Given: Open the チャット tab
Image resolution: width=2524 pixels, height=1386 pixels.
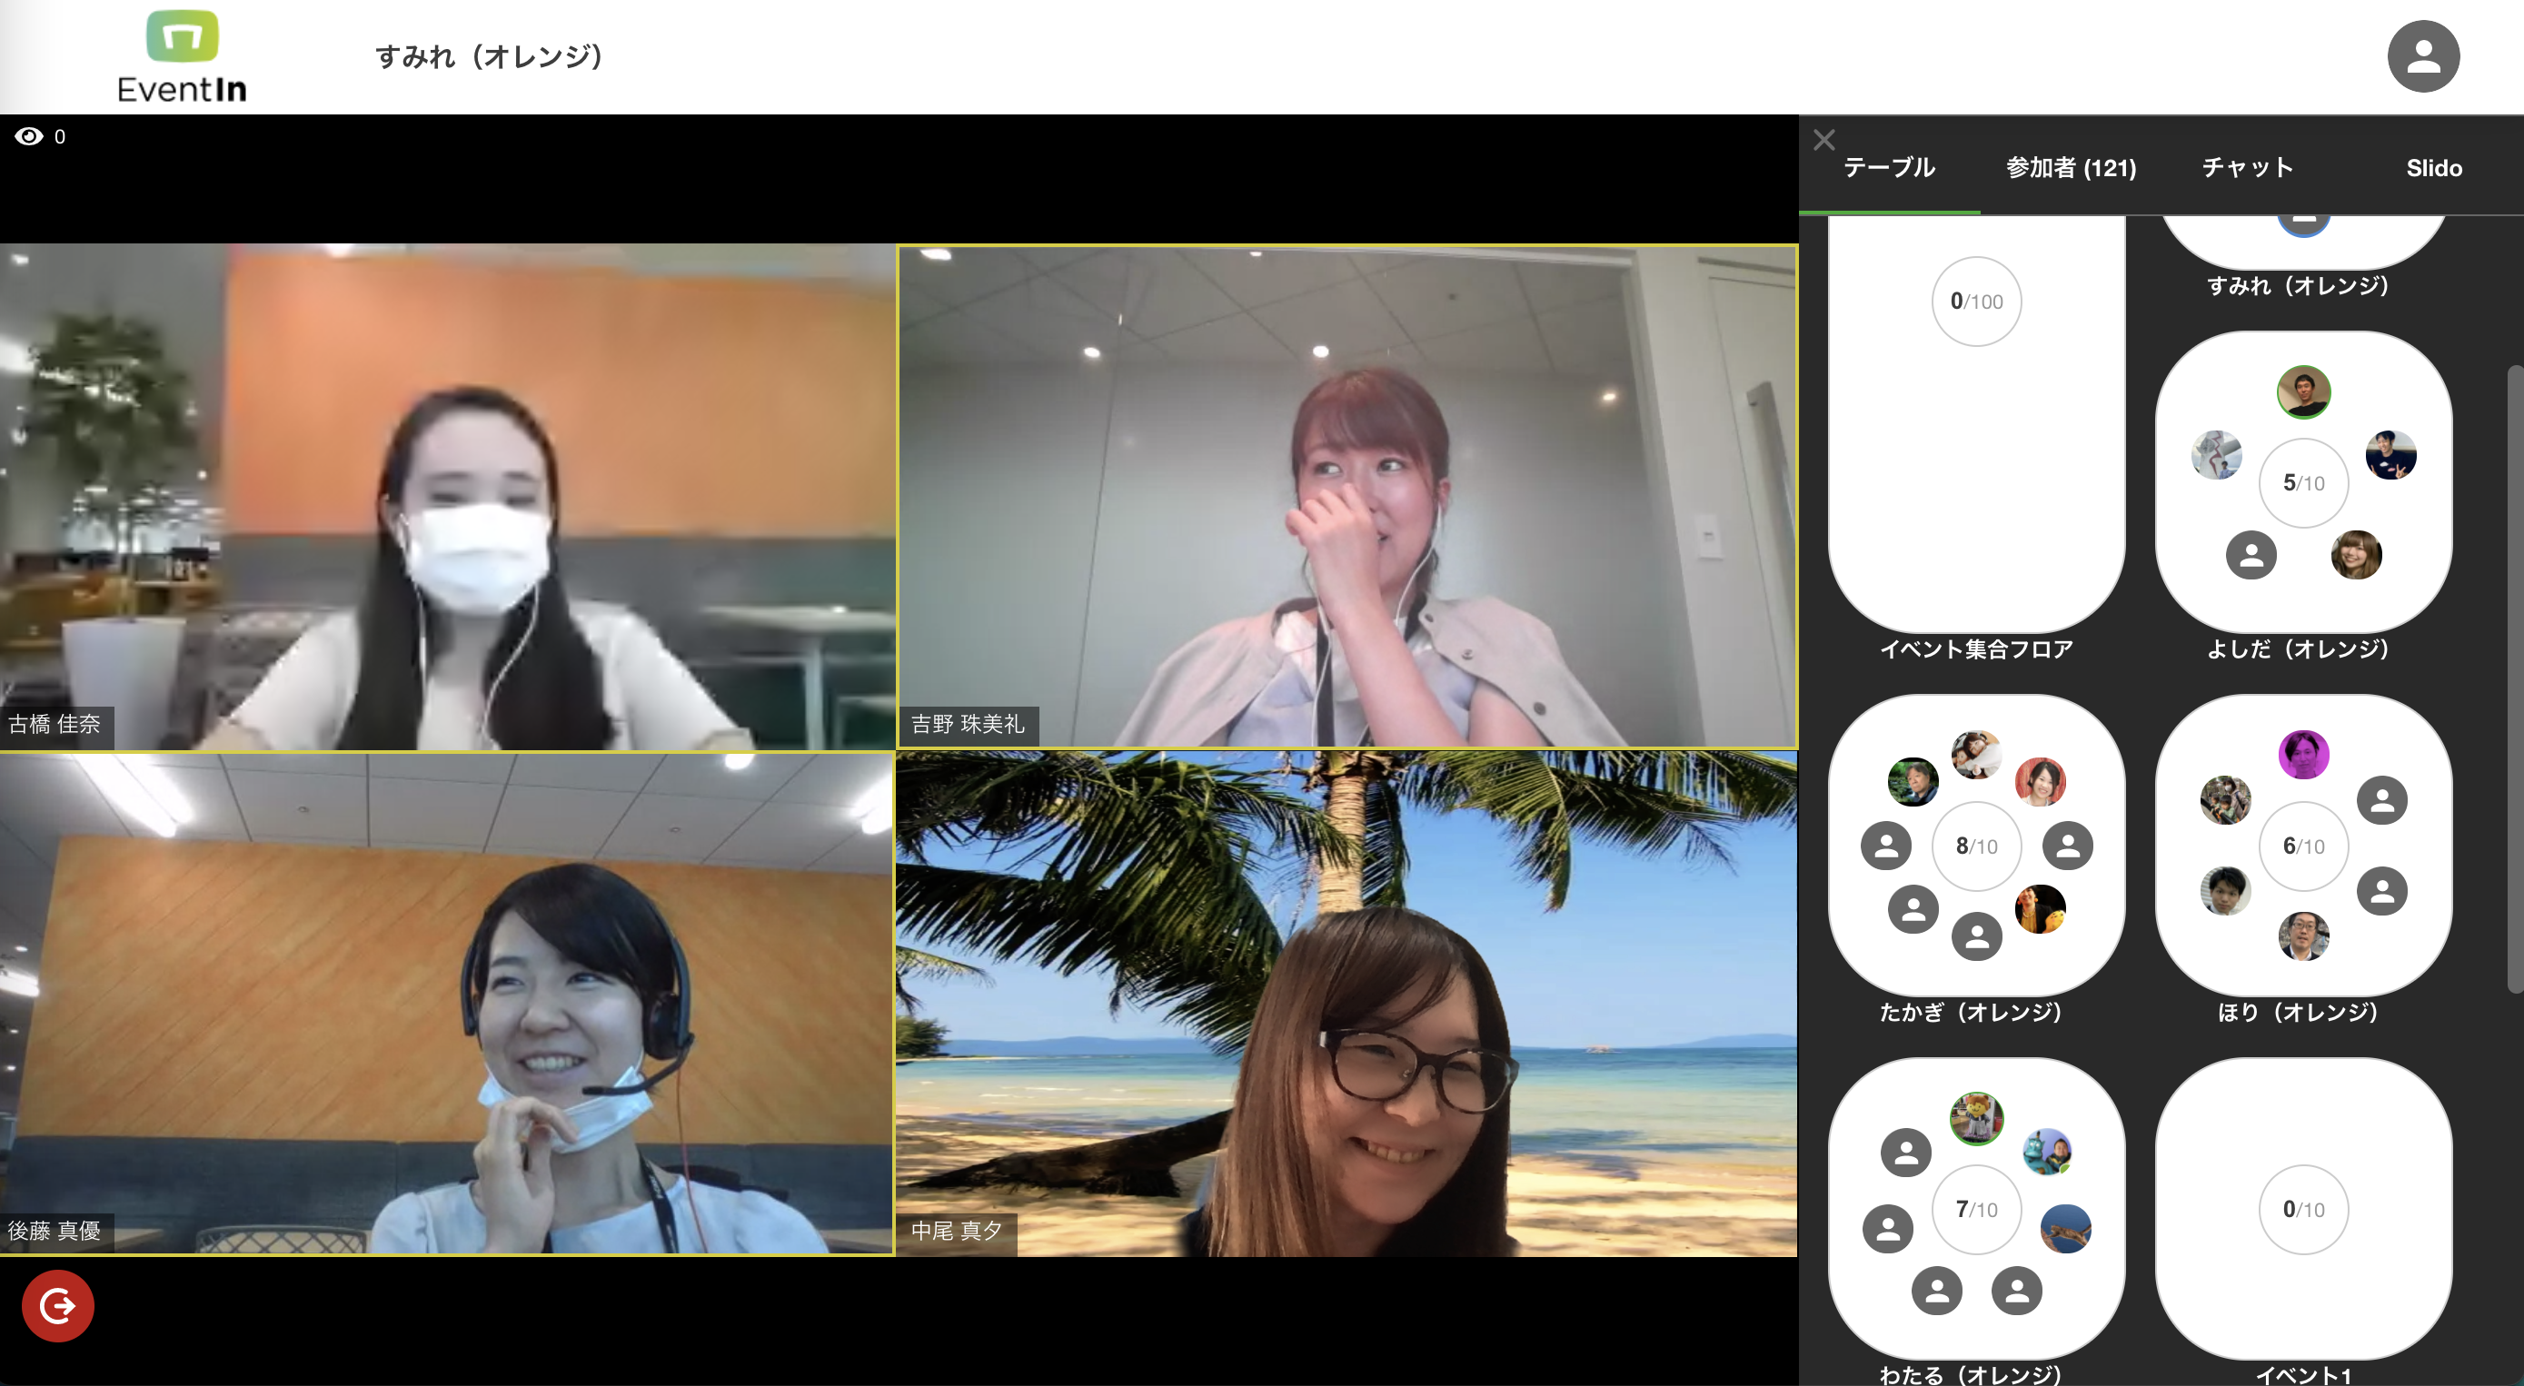Looking at the screenshot, I should point(2248,167).
